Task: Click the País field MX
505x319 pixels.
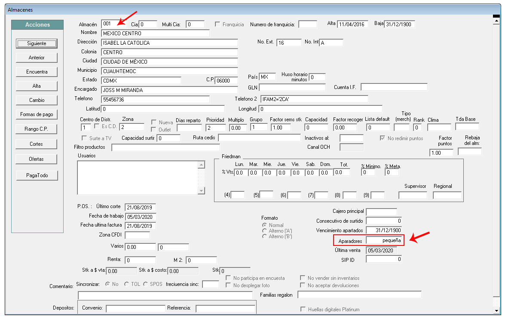Action: (267, 77)
